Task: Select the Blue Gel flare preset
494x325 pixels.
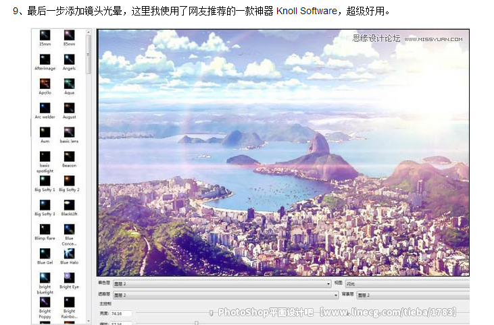Action: [x=45, y=256]
